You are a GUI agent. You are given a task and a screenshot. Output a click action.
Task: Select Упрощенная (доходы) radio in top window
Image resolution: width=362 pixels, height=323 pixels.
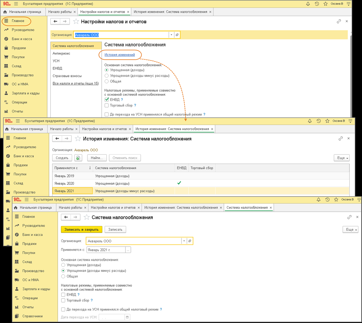pos(106,70)
